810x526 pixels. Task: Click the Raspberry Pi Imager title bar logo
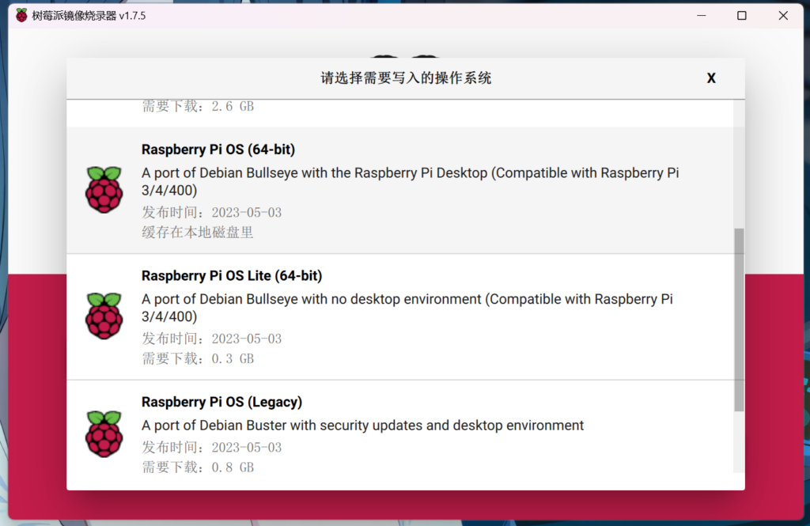[21, 16]
